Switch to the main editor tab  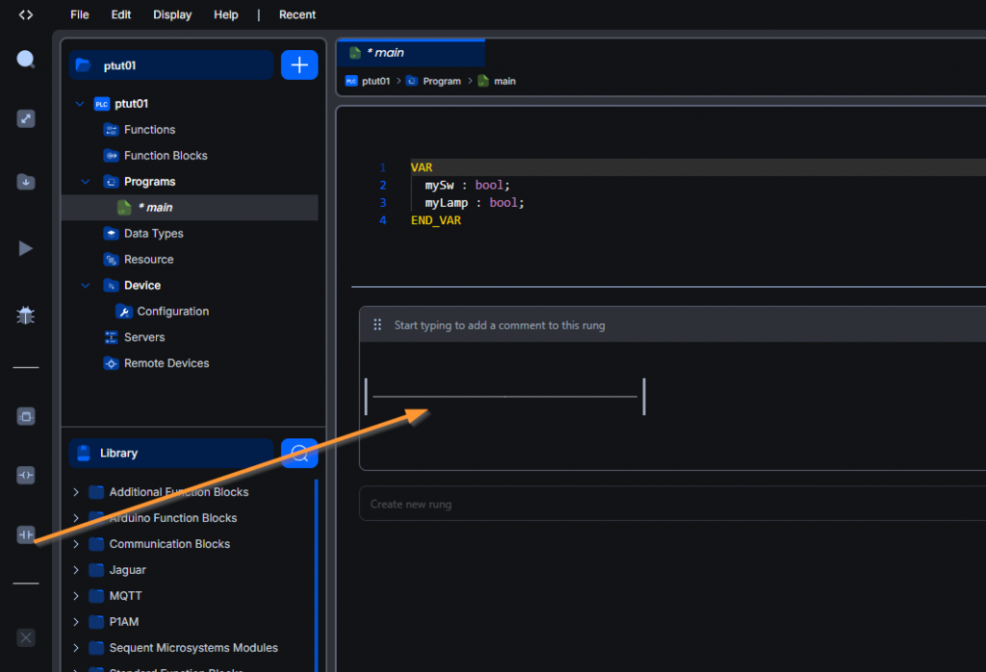tap(385, 53)
